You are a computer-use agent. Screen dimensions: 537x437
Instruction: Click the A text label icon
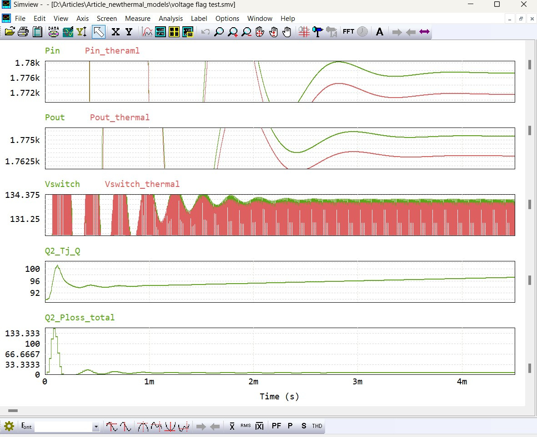point(380,32)
